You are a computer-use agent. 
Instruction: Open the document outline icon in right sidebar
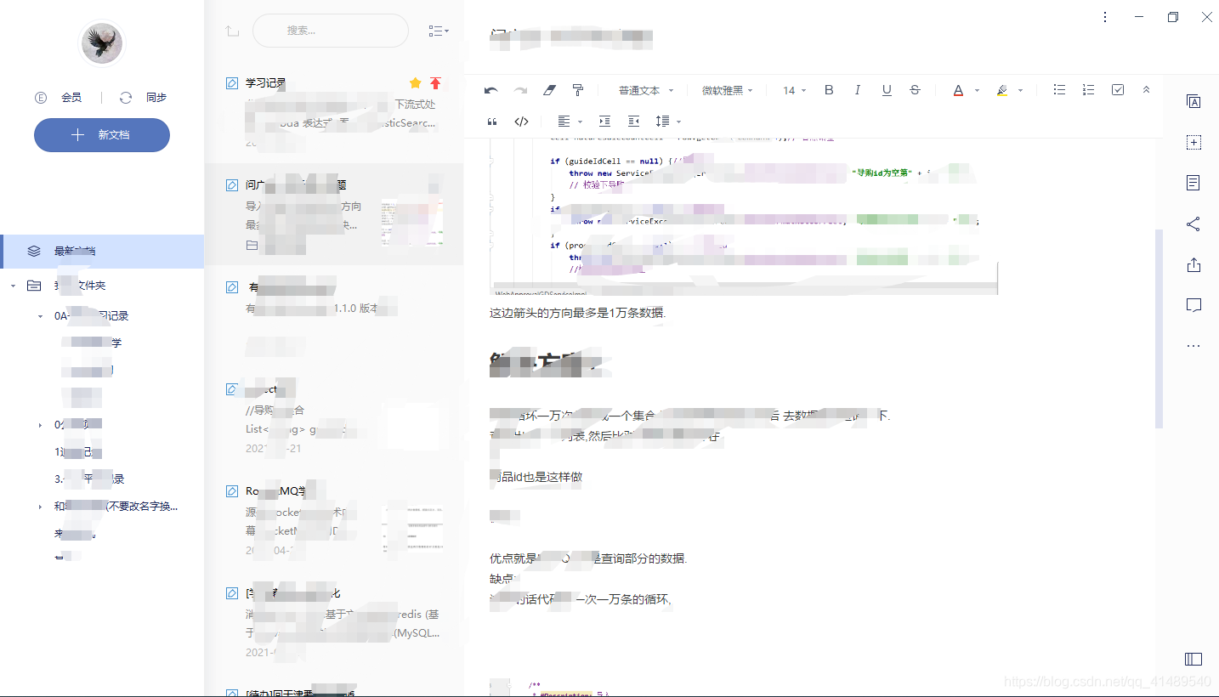pos(1193,183)
